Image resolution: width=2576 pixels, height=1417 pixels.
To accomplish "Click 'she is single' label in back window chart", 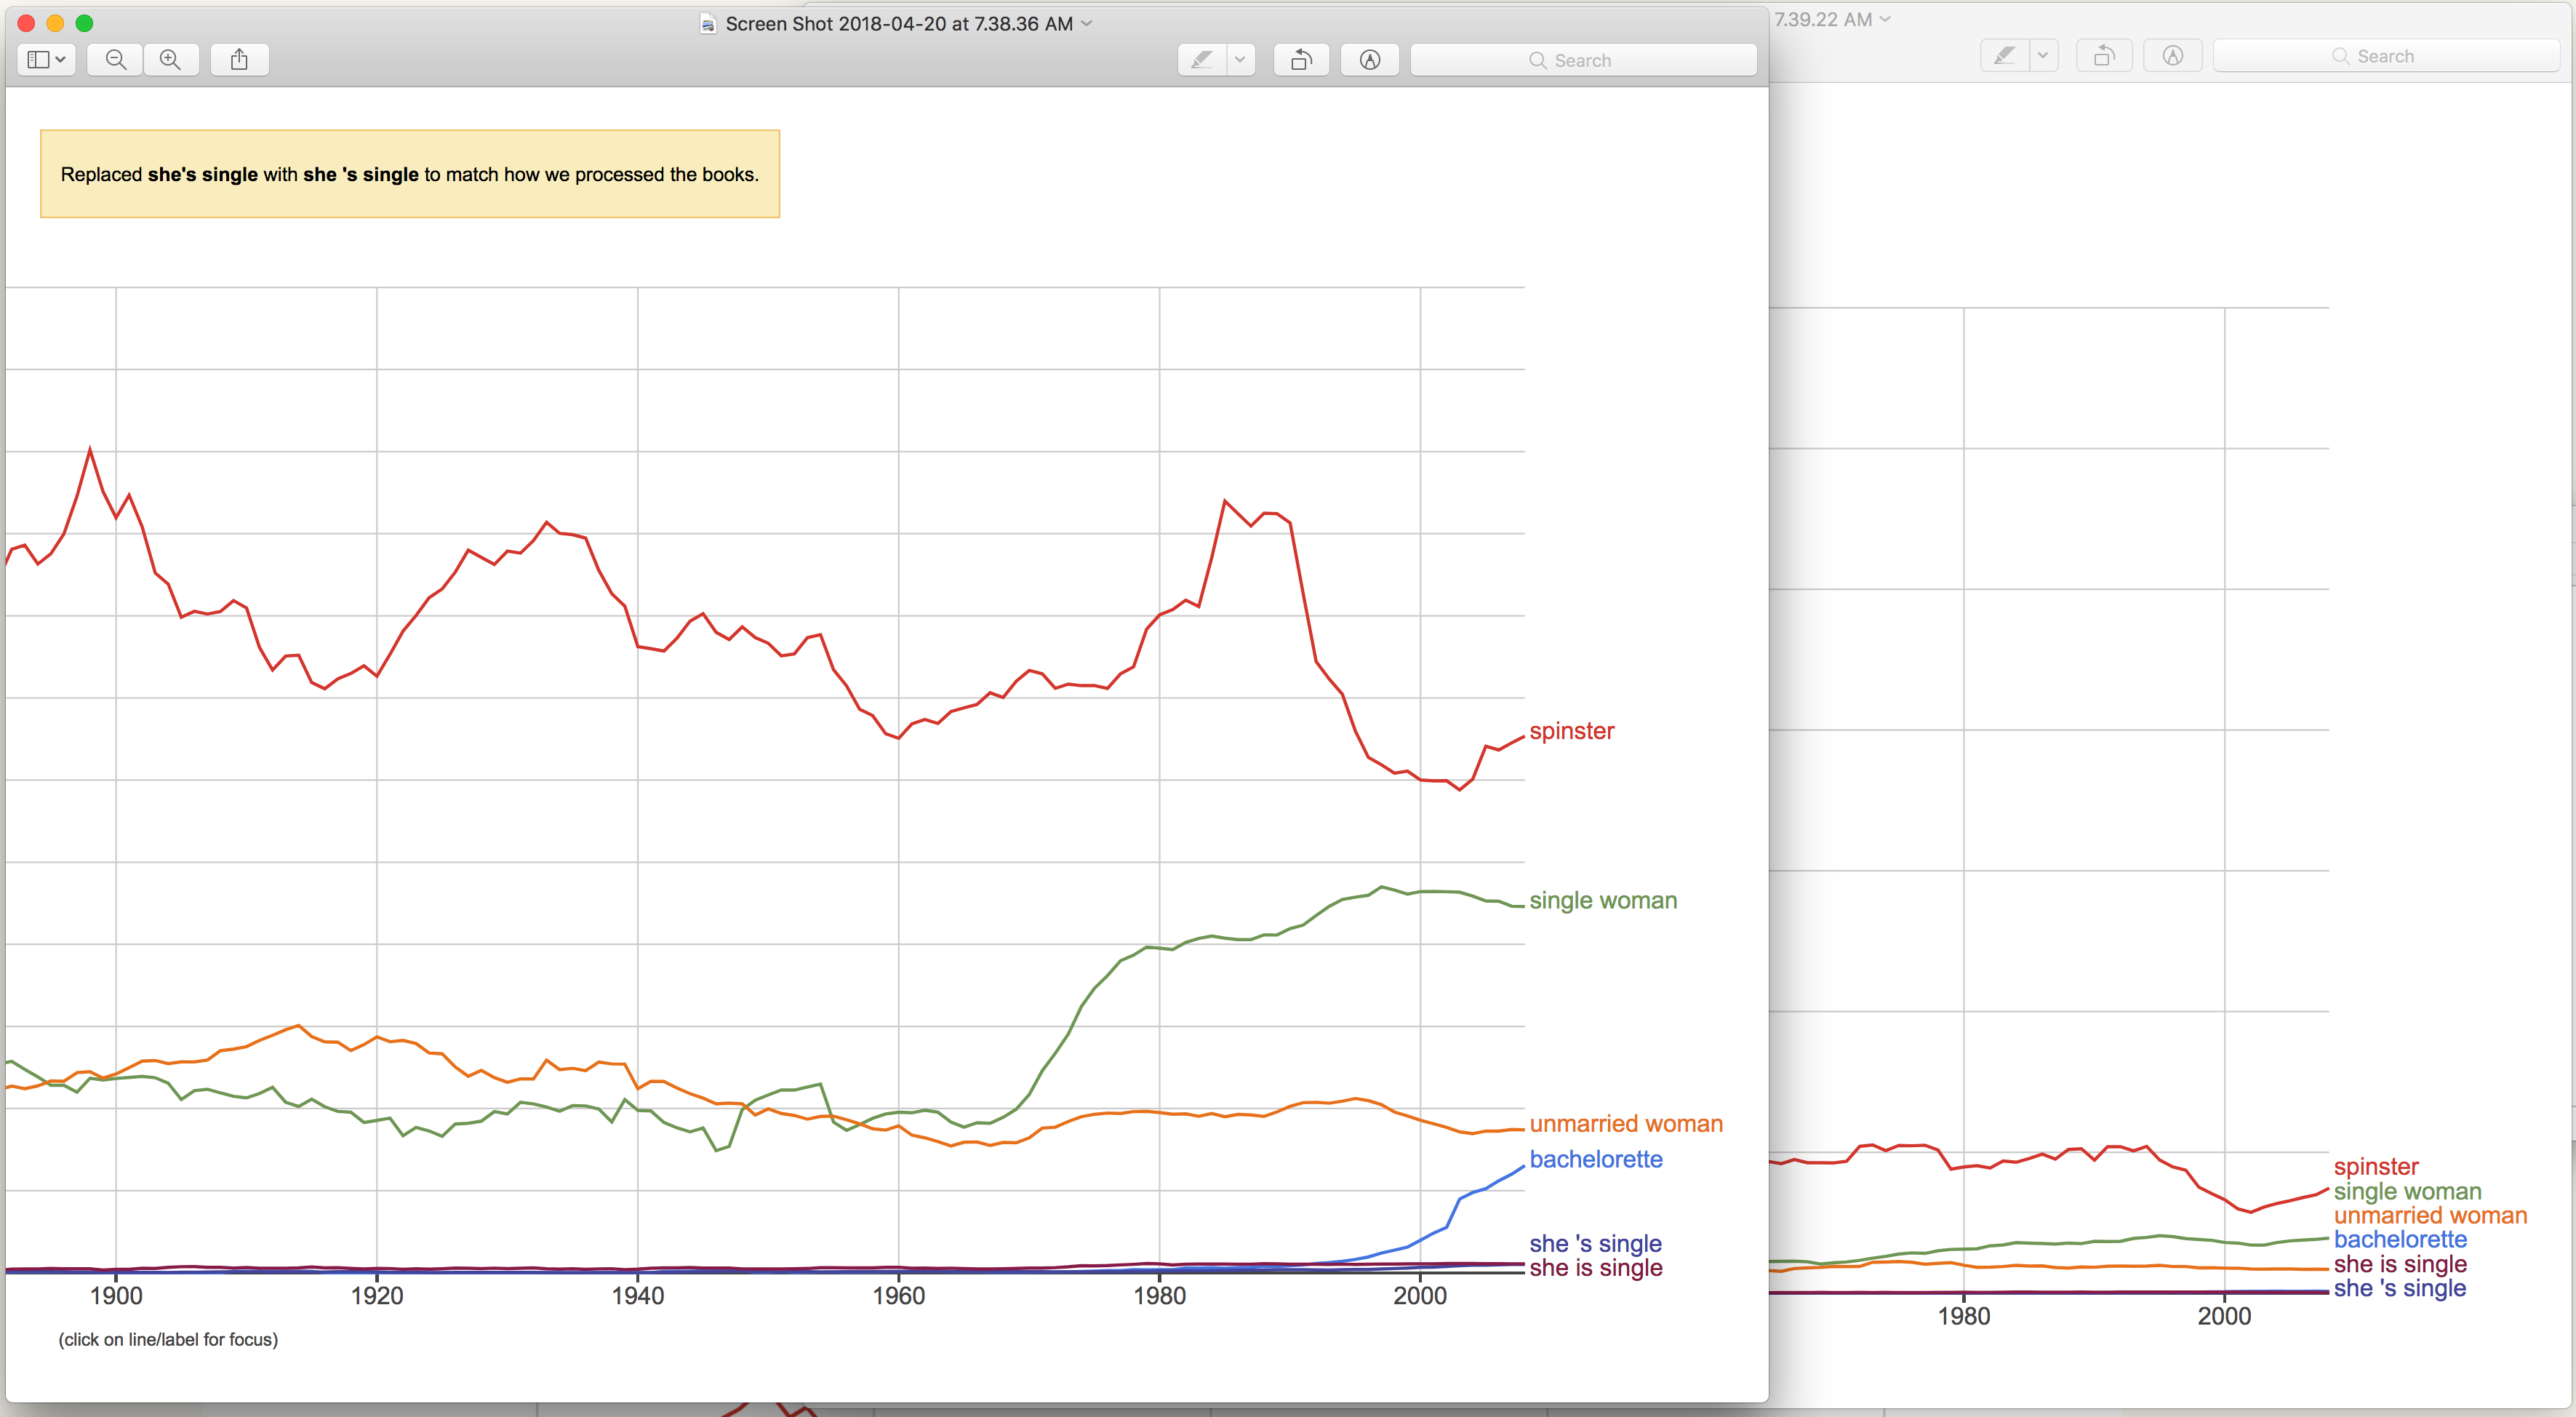I will [2400, 1264].
